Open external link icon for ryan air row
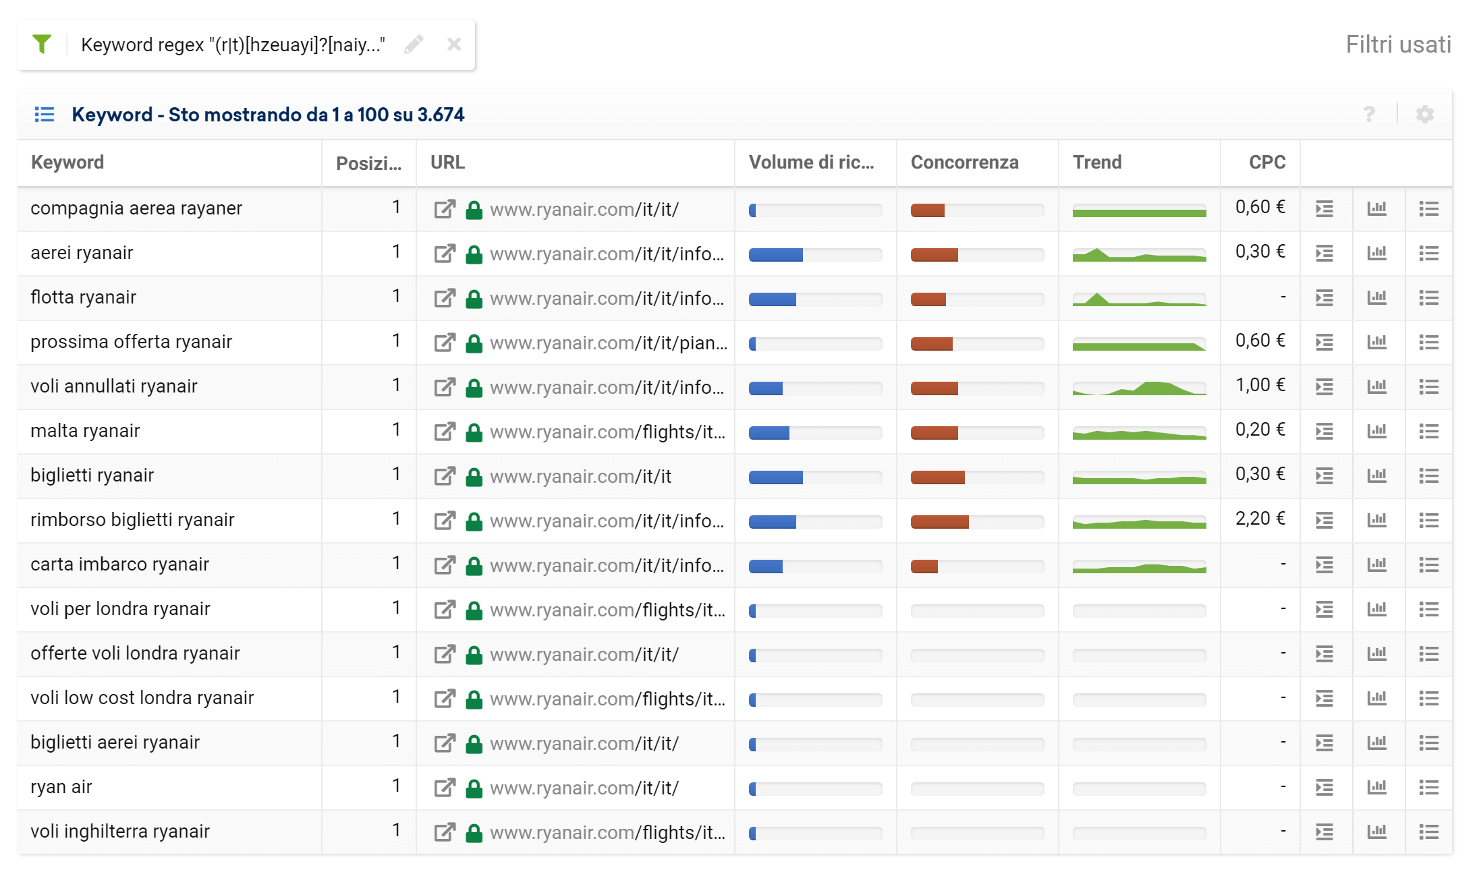The image size is (1477, 872). (x=445, y=788)
